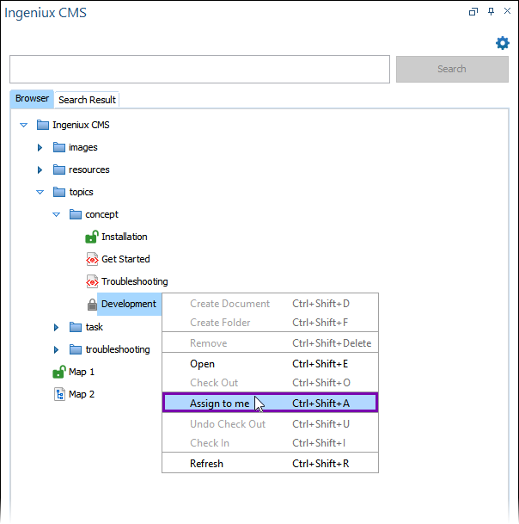Click Check In menu entry
Image resolution: width=519 pixels, height=524 pixels.
point(270,443)
